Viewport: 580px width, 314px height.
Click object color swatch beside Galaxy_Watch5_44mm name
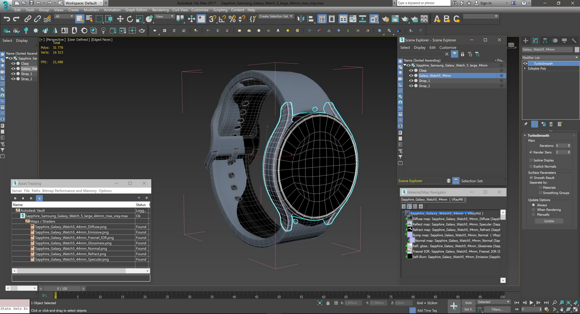(x=577, y=49)
